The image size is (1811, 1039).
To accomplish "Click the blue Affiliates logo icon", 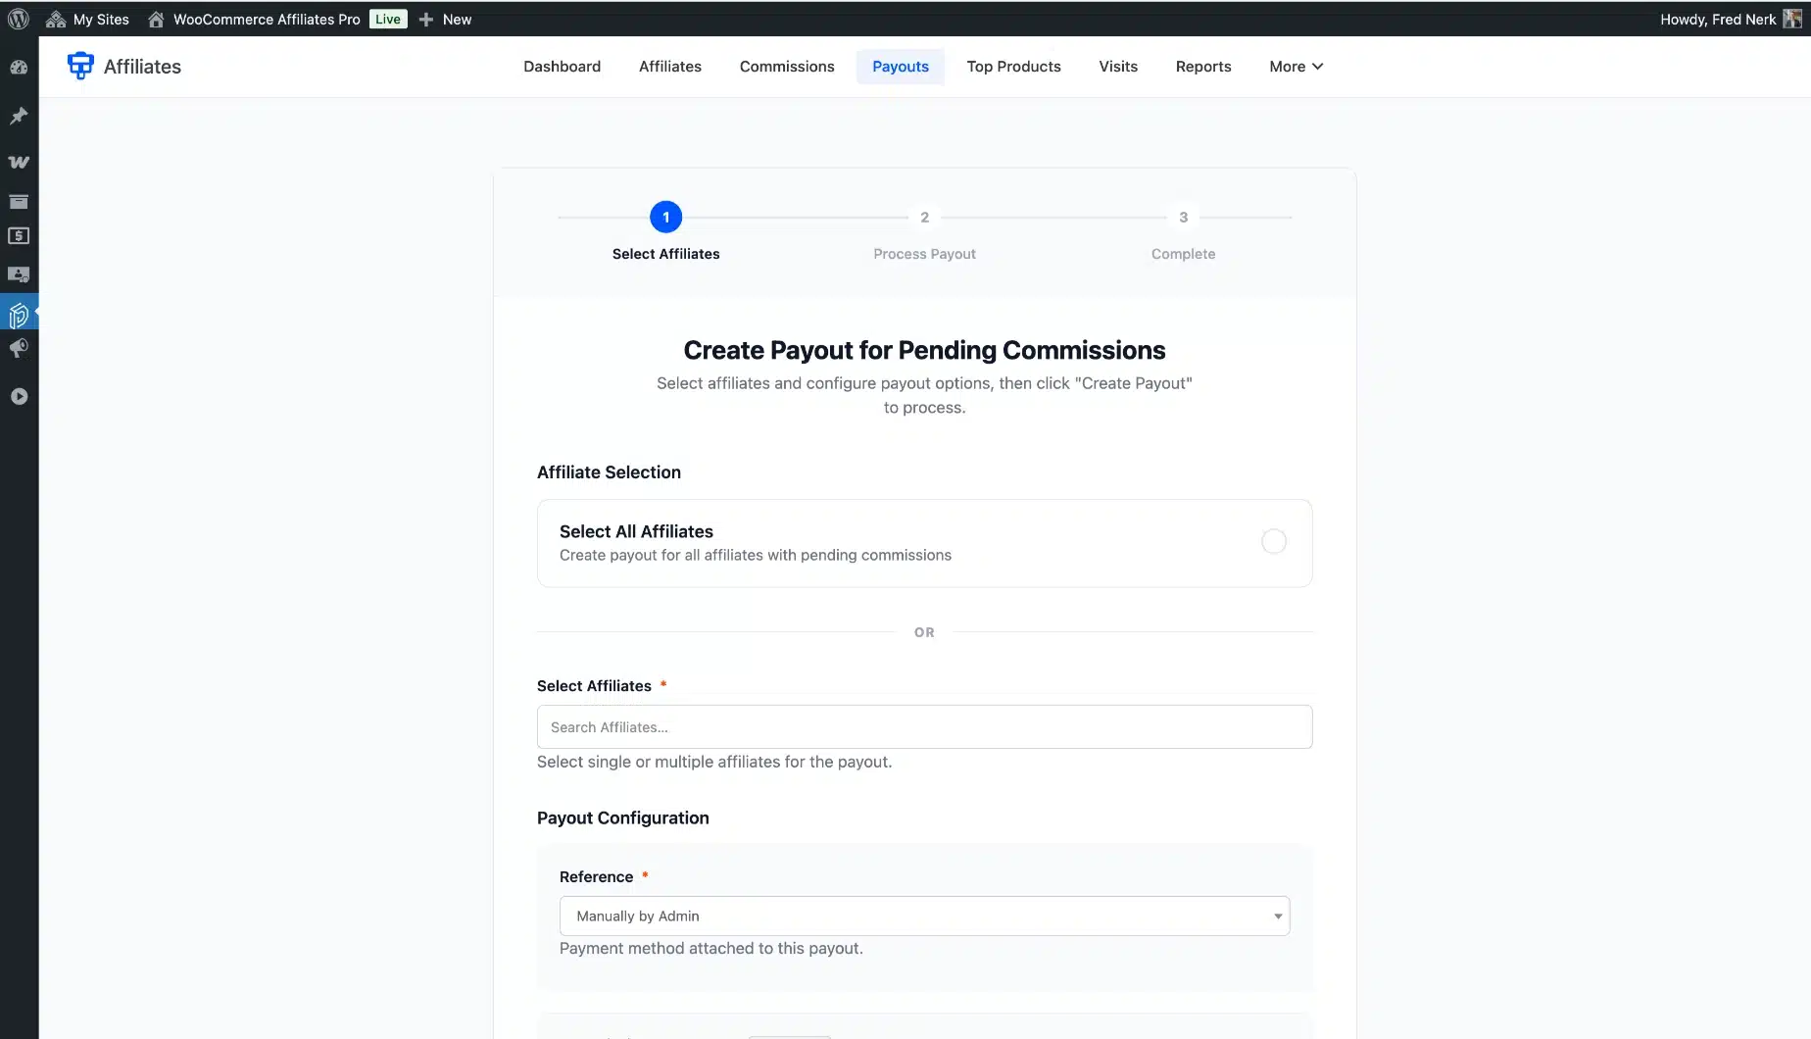I will (80, 66).
